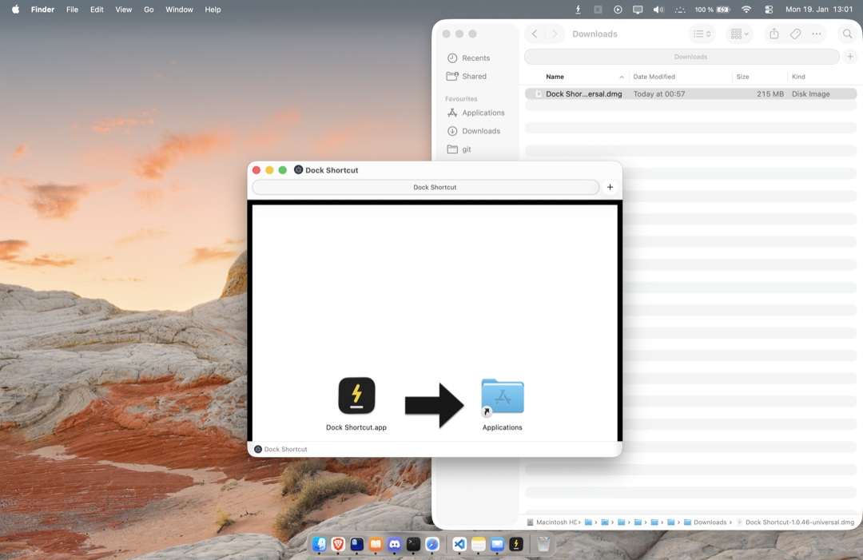Open the More options ellipsis menu in Finder
The height and width of the screenshot is (560, 863).
tap(817, 34)
